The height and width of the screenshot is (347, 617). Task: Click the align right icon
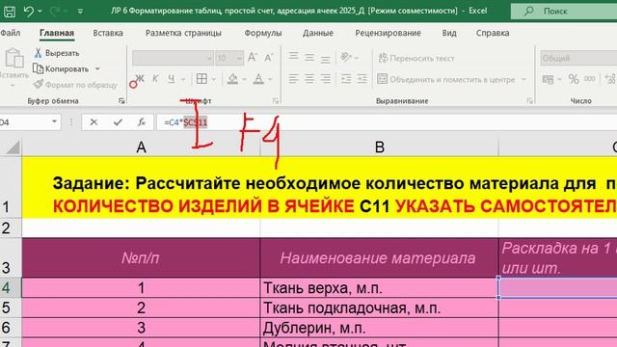click(x=326, y=79)
